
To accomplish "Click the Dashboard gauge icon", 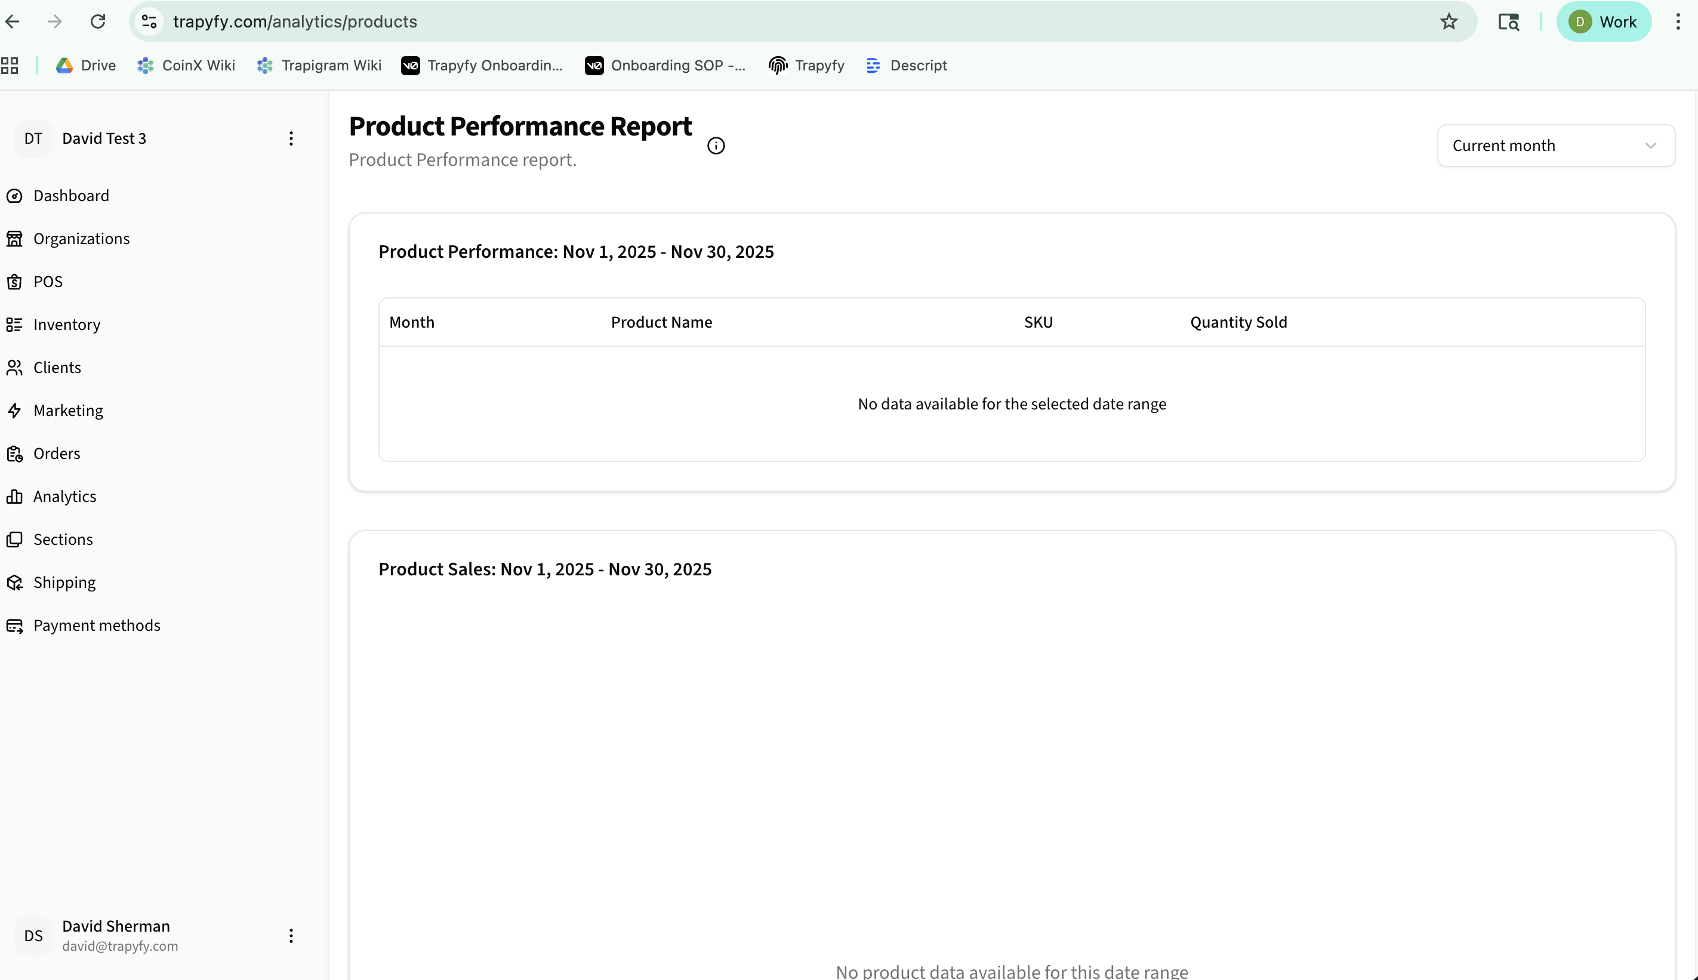I will pyautogui.click(x=14, y=196).
